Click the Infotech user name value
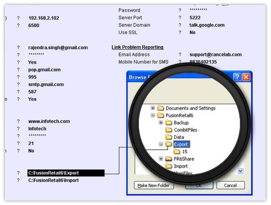Viewport: 271px width, 205px height. click(37, 129)
